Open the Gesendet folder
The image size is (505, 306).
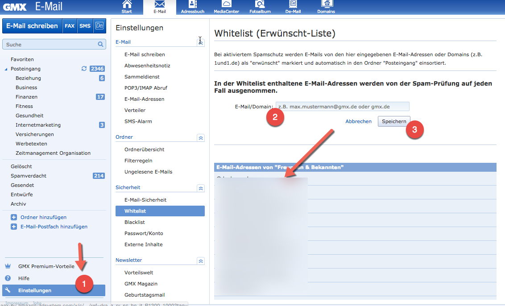click(22, 185)
